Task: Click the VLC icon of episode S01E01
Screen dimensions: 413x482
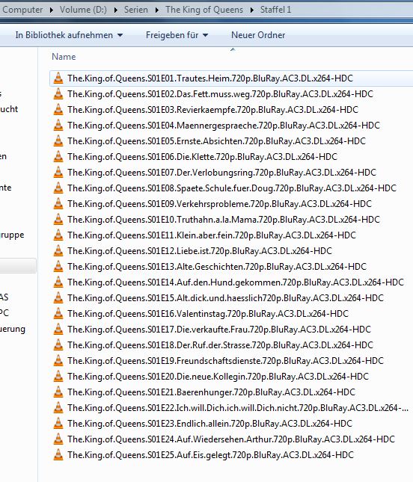Action: [58, 78]
